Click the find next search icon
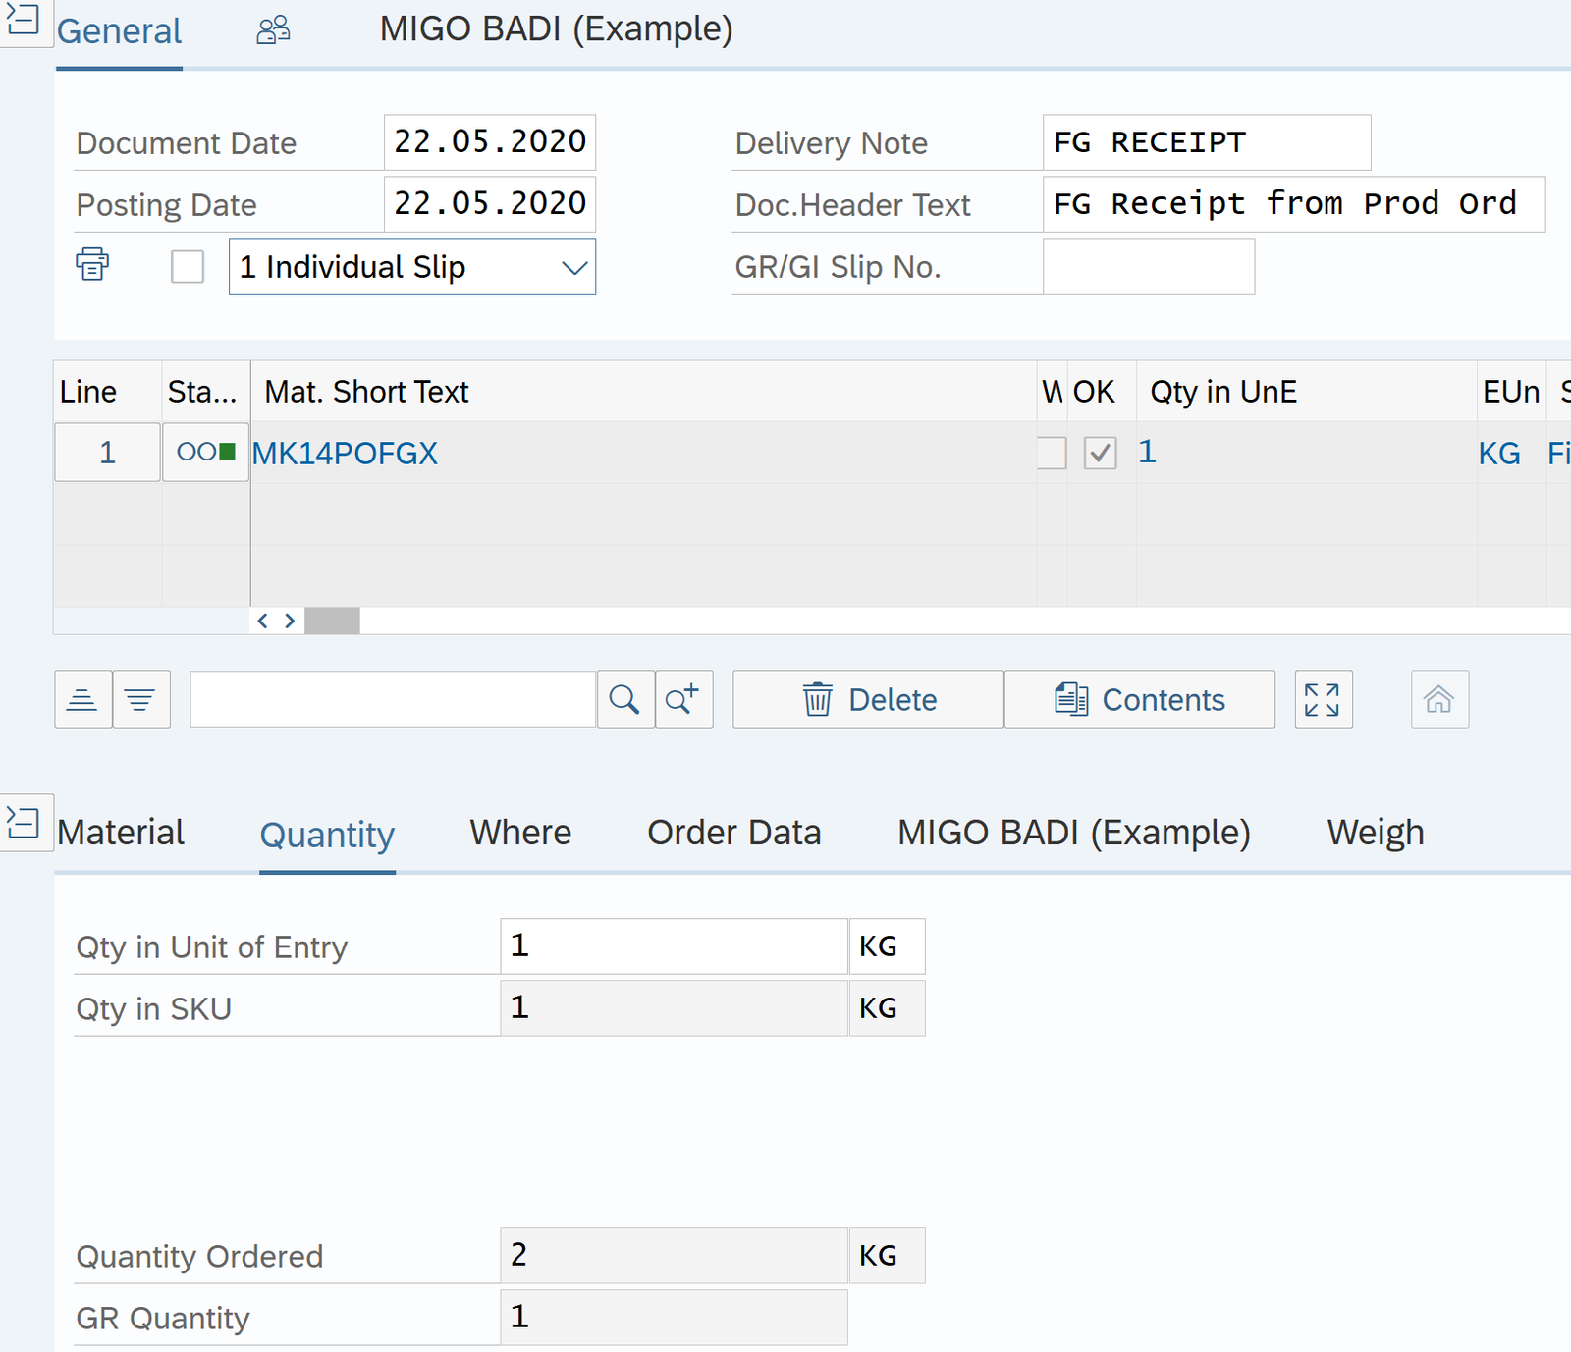The image size is (1571, 1352). [x=683, y=700]
